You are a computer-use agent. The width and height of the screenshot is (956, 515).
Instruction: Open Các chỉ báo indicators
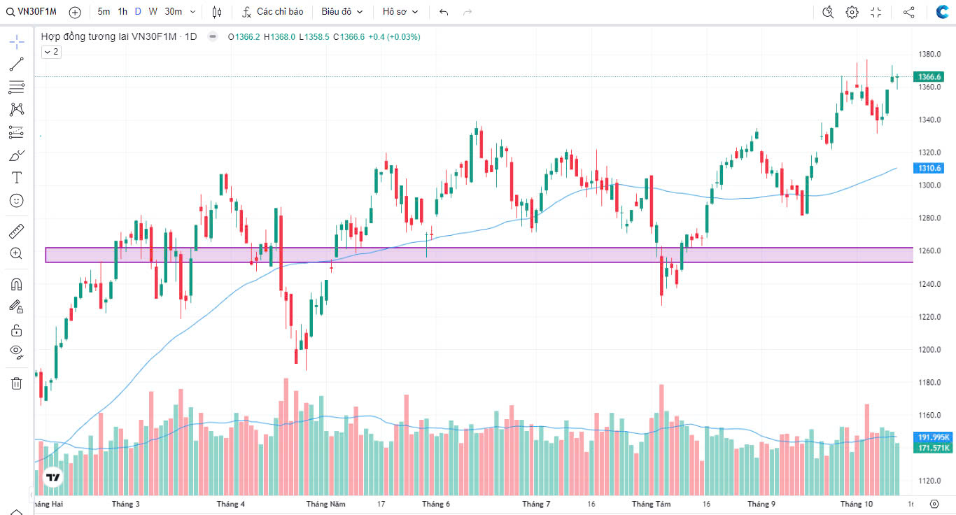tap(273, 12)
